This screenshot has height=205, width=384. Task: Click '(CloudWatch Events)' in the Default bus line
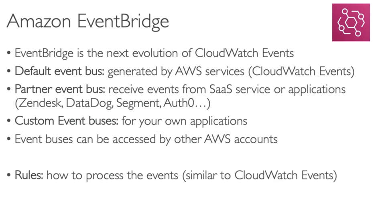[301, 71]
